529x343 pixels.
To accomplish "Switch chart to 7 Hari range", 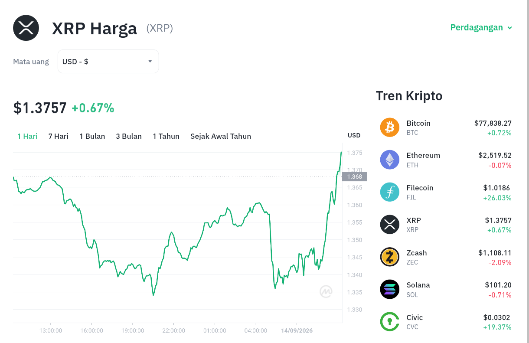I will (x=59, y=136).
